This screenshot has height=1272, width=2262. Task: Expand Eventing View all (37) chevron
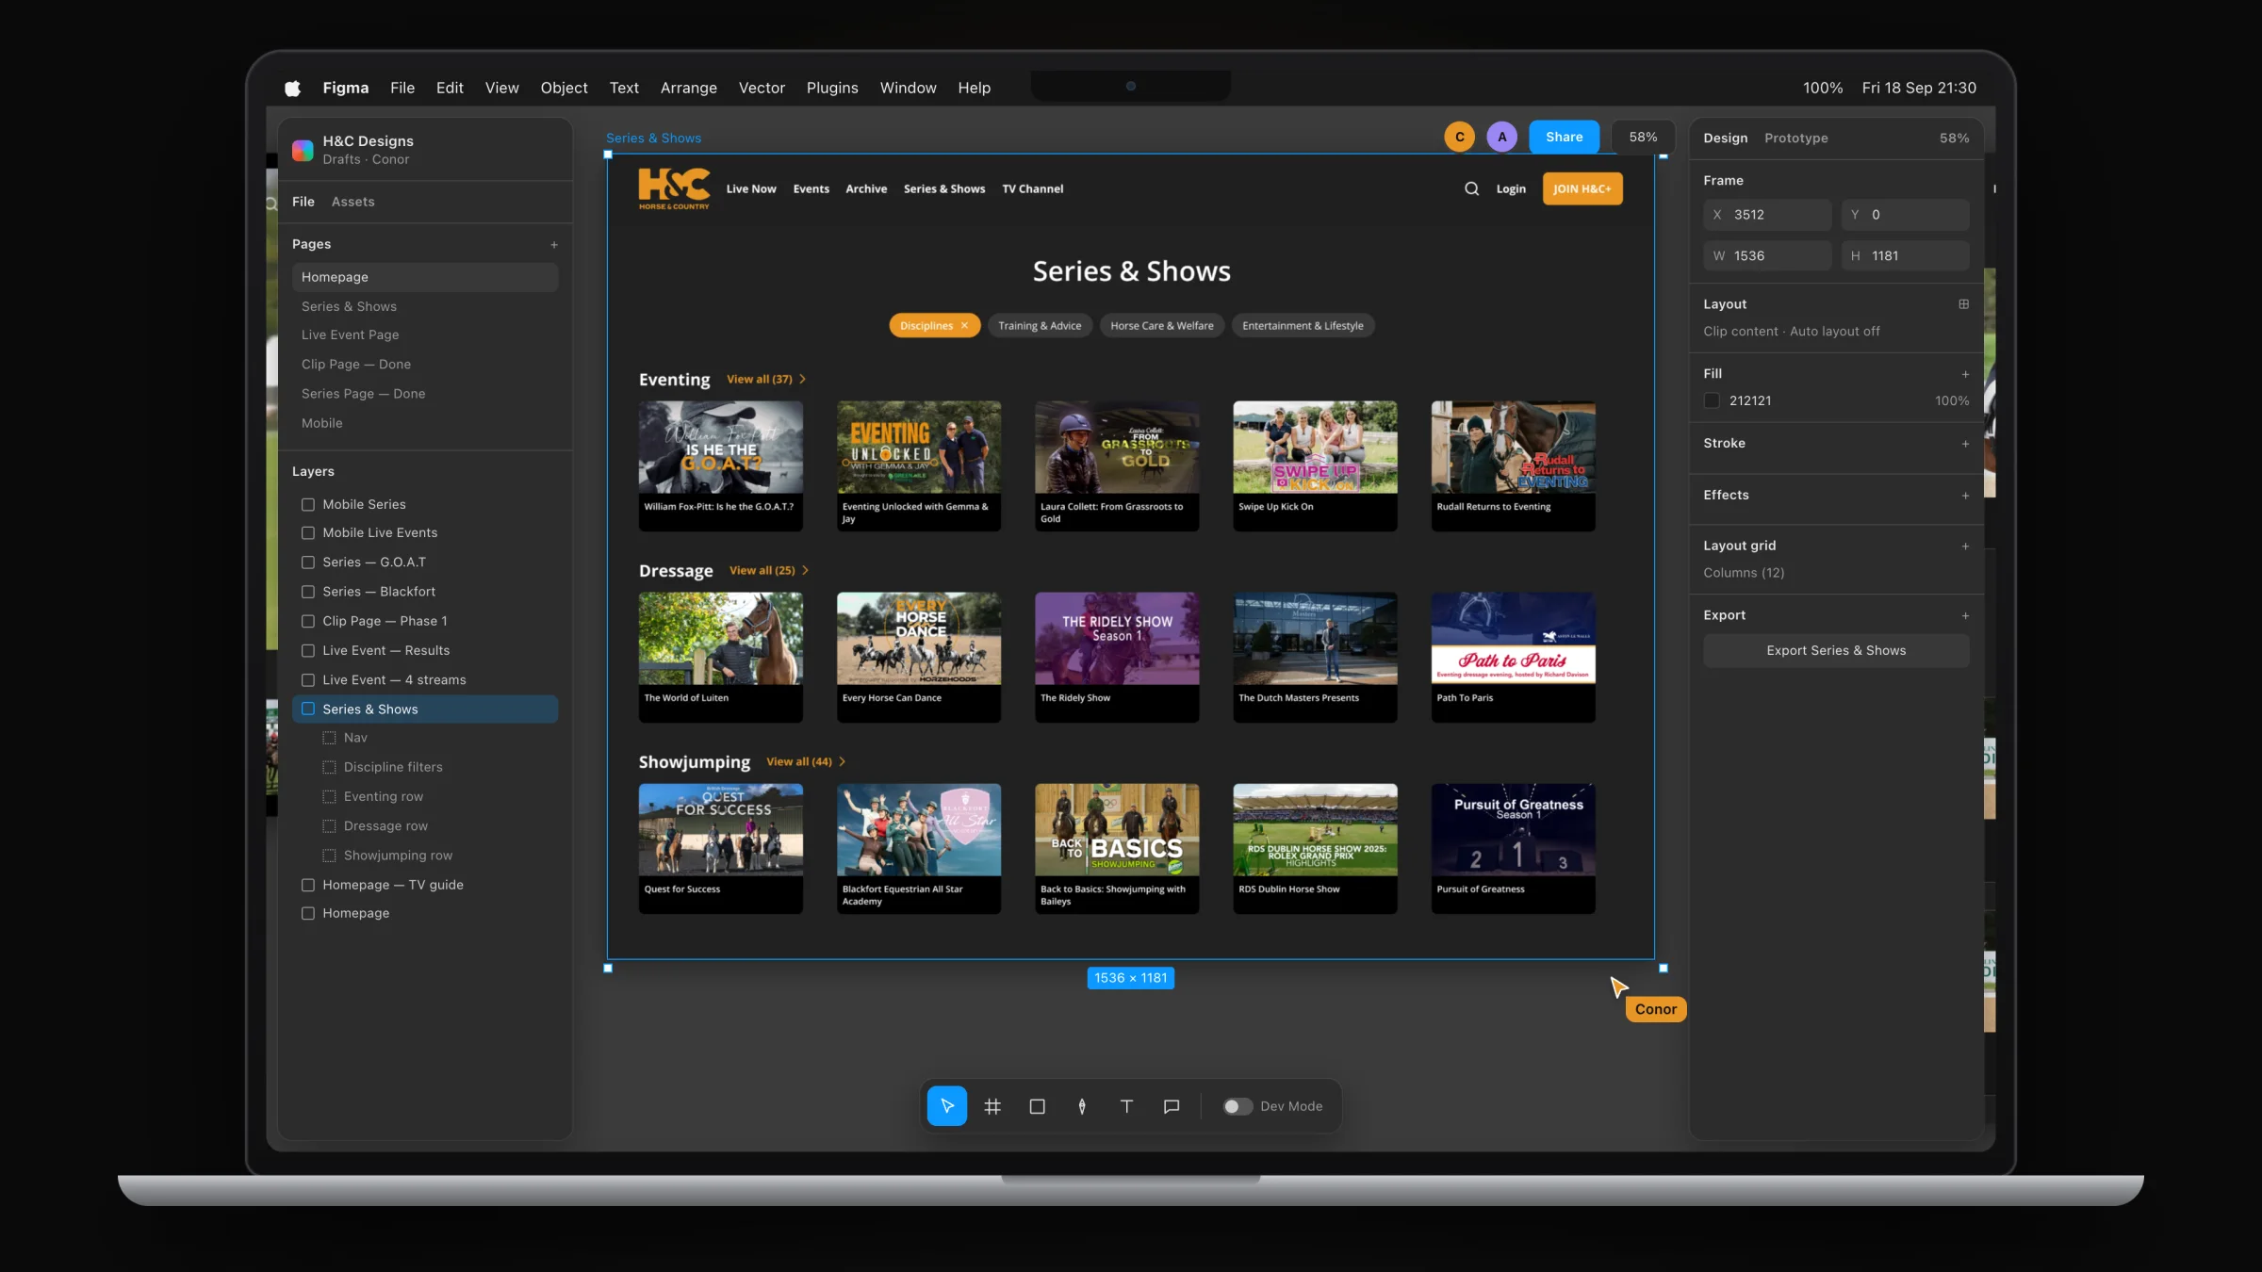point(803,379)
